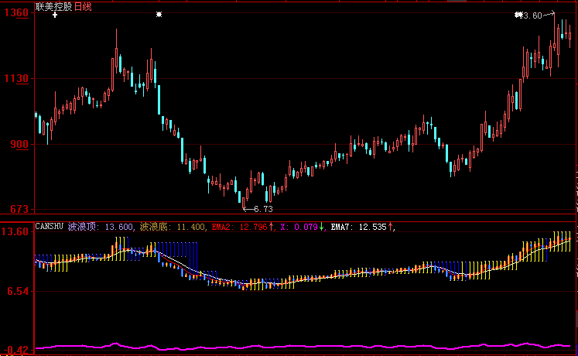This screenshot has height=356, width=578.
Task: Click the 6.73 low price annotation
Action: click(x=261, y=209)
